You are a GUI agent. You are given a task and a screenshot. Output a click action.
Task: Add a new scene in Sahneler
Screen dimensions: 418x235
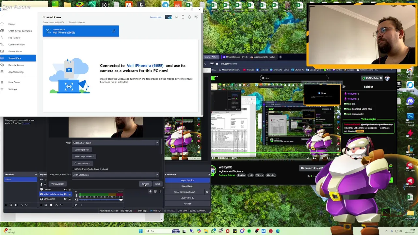click(x=6, y=205)
